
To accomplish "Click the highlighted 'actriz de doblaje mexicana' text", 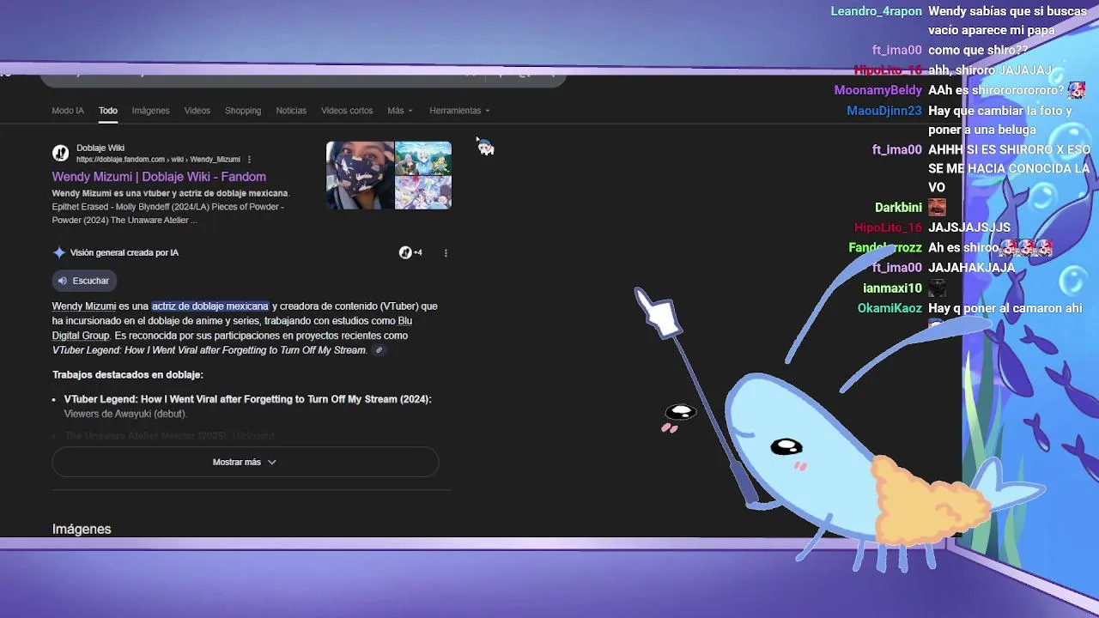I will pos(210,306).
